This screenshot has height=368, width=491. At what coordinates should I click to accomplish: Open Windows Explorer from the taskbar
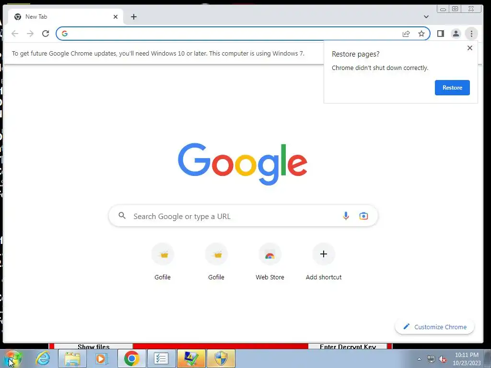(72, 358)
